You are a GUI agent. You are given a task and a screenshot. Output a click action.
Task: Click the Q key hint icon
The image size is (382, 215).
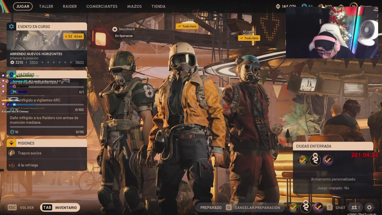pos(229,208)
